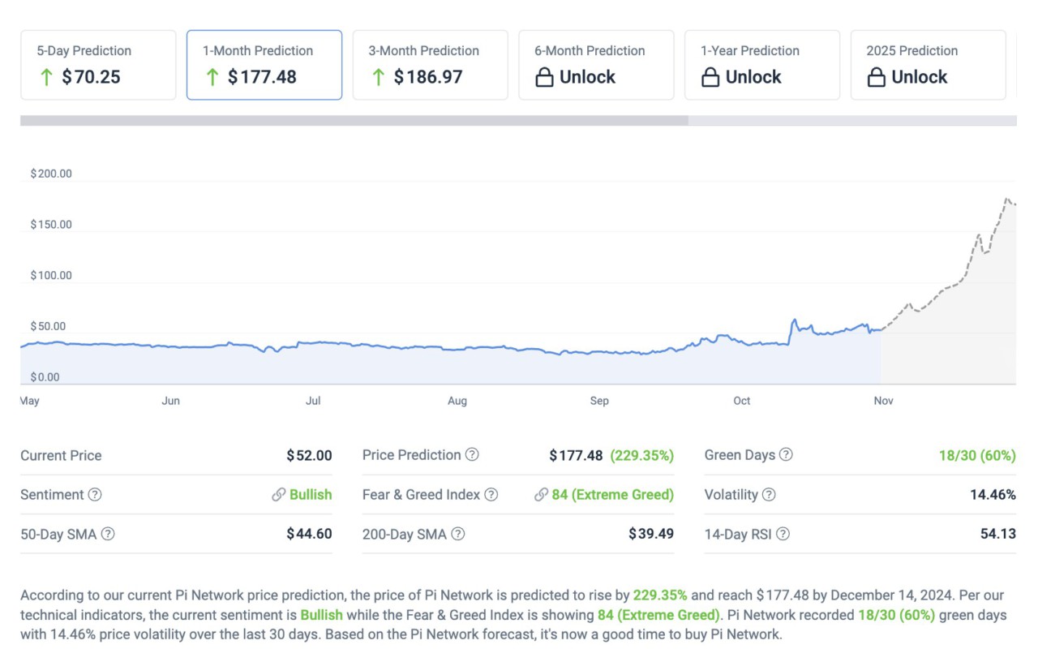Open the Sentiment help tooltip icon

[x=95, y=495]
